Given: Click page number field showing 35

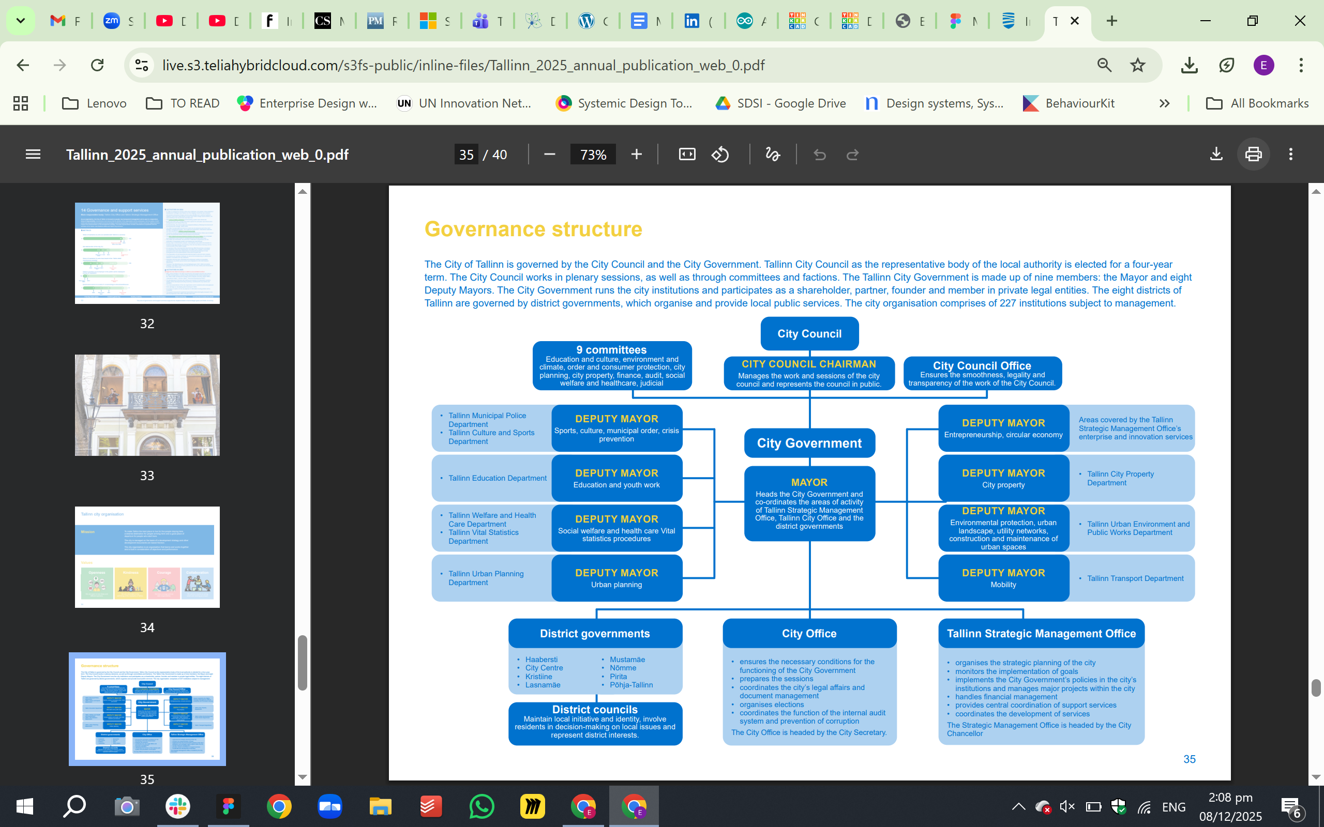Looking at the screenshot, I should point(466,155).
